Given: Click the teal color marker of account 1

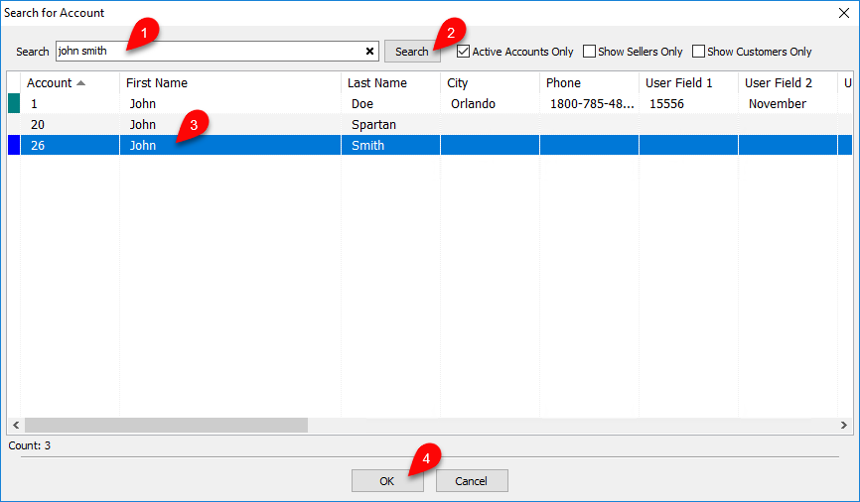Looking at the screenshot, I should tap(14, 103).
